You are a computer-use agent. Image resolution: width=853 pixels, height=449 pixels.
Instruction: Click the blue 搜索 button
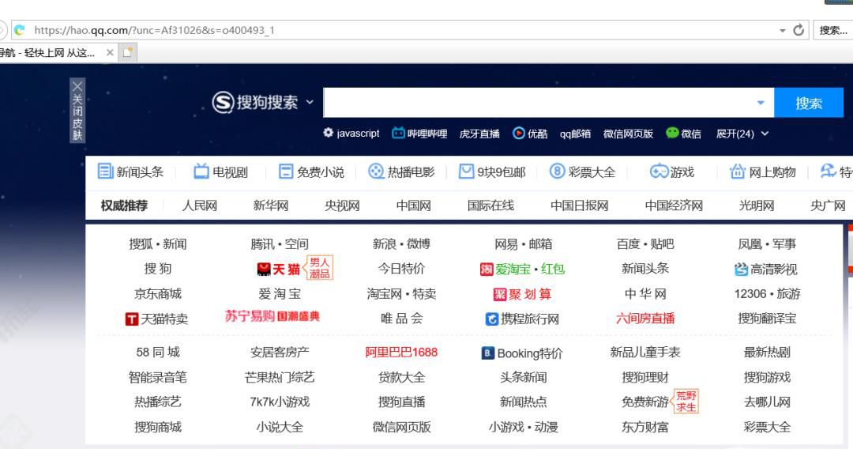pos(809,102)
